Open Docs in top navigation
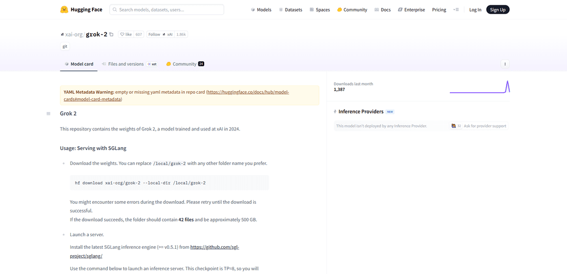This screenshot has height=274, width=567. point(383,10)
